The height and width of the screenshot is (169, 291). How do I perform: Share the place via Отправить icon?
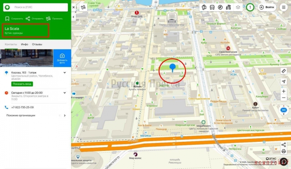pyautogui.click(x=28, y=19)
